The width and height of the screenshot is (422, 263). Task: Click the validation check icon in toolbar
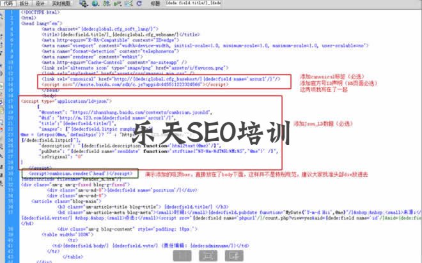[118, 3]
